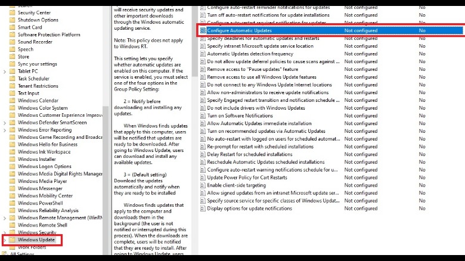Click the Store folder icon
The height and width of the screenshot is (261, 465).
(12, 57)
